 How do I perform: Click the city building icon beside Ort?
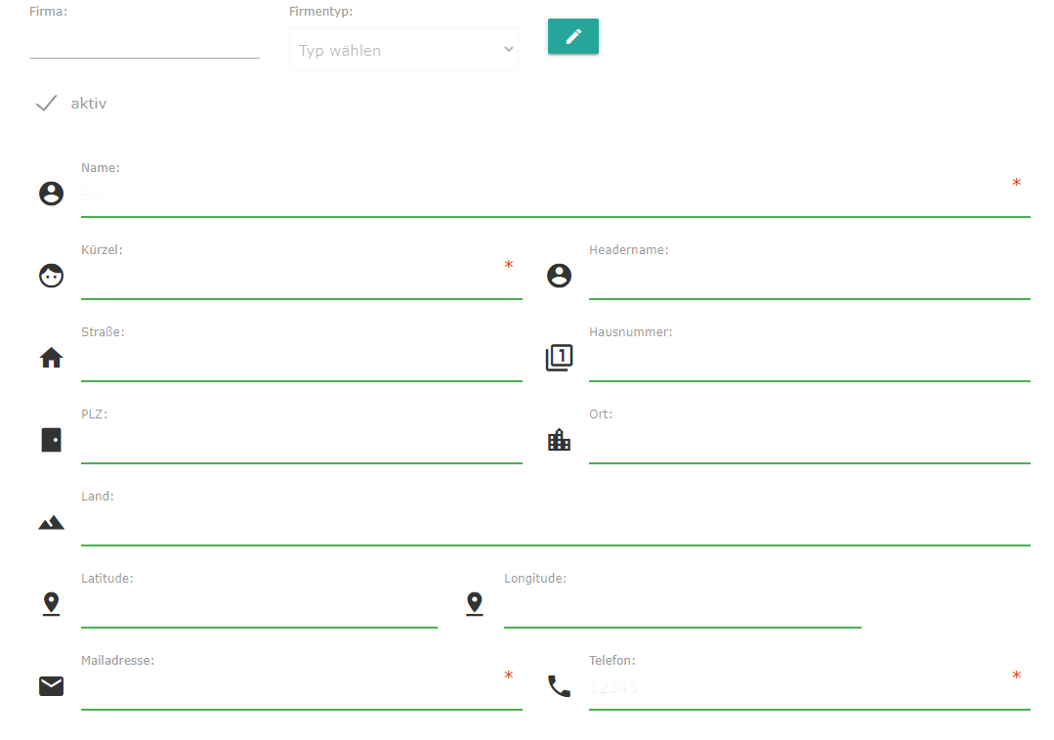(x=559, y=440)
